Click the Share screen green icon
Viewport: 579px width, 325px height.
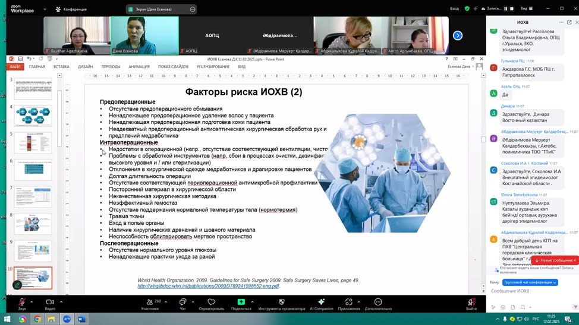[241, 302]
